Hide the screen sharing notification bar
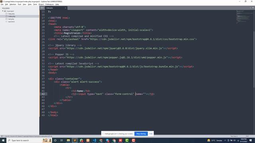 151,134
